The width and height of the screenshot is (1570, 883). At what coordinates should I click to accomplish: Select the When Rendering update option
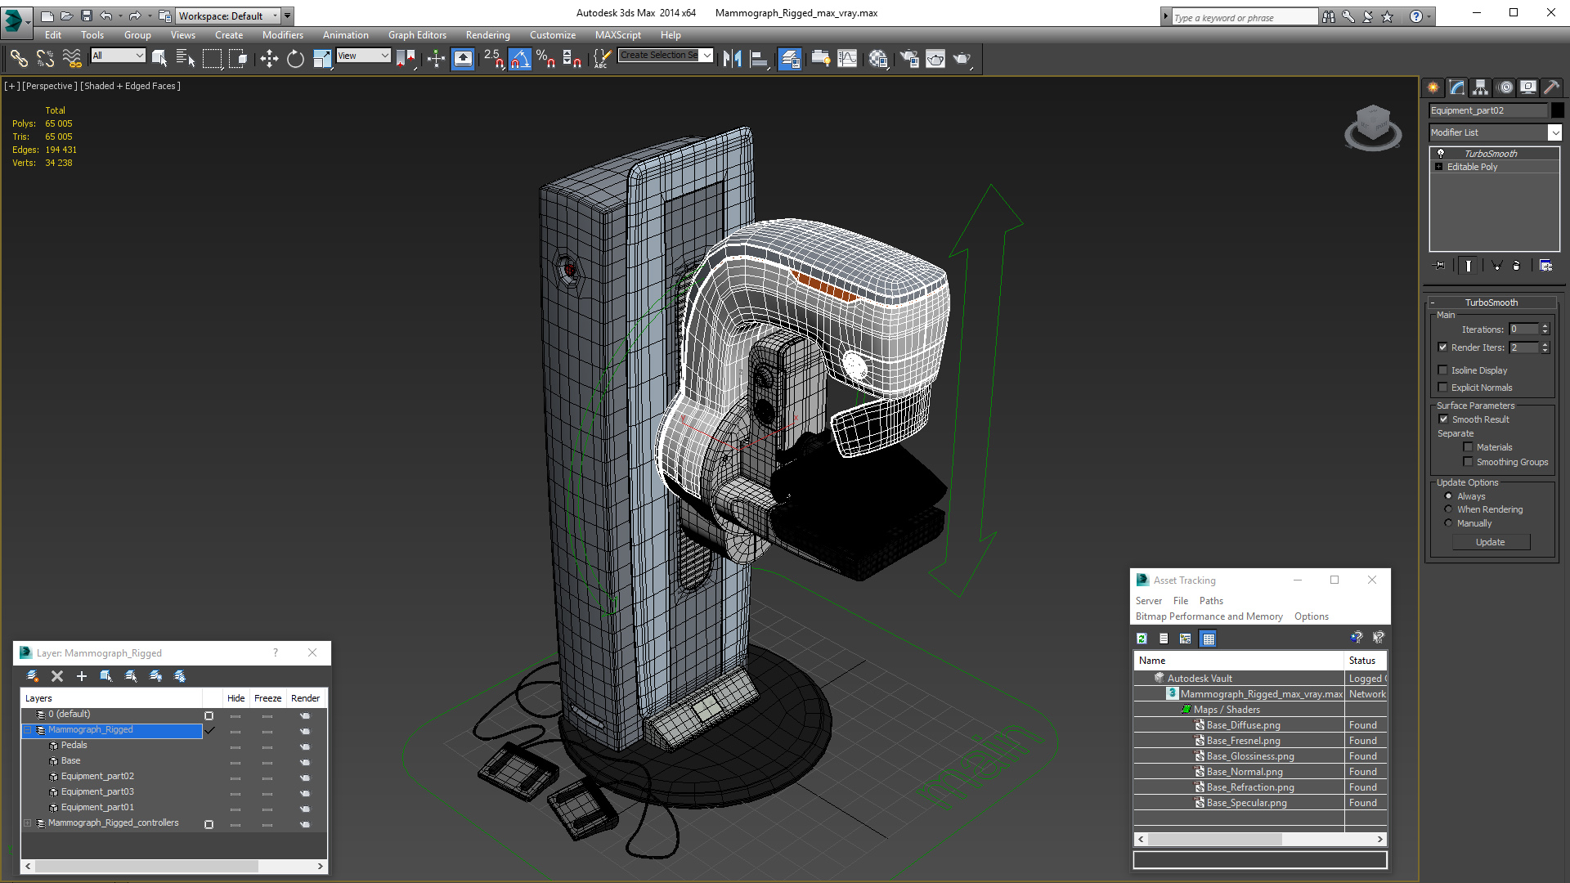pyautogui.click(x=1449, y=509)
